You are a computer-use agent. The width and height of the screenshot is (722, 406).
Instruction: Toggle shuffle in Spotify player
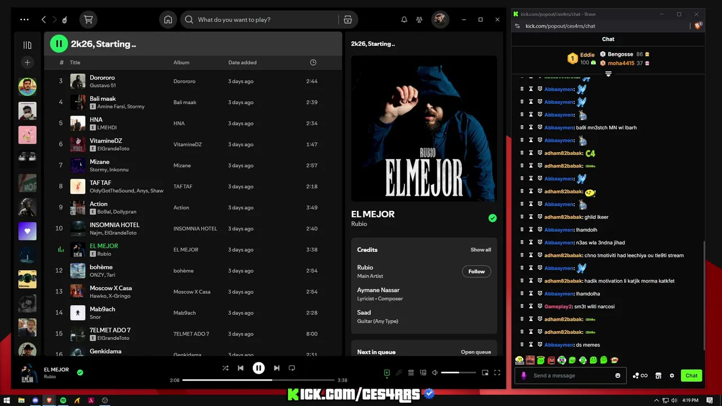[x=225, y=368]
